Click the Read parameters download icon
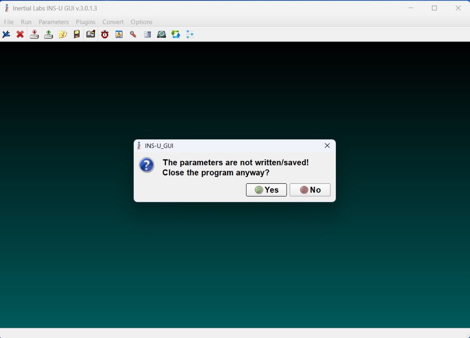Screen dimensions: 470x338 (x=34, y=34)
